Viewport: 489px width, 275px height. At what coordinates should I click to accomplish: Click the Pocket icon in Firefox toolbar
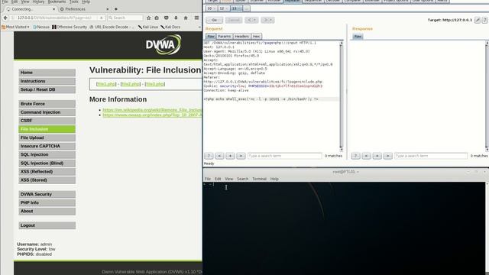[x=167, y=18]
